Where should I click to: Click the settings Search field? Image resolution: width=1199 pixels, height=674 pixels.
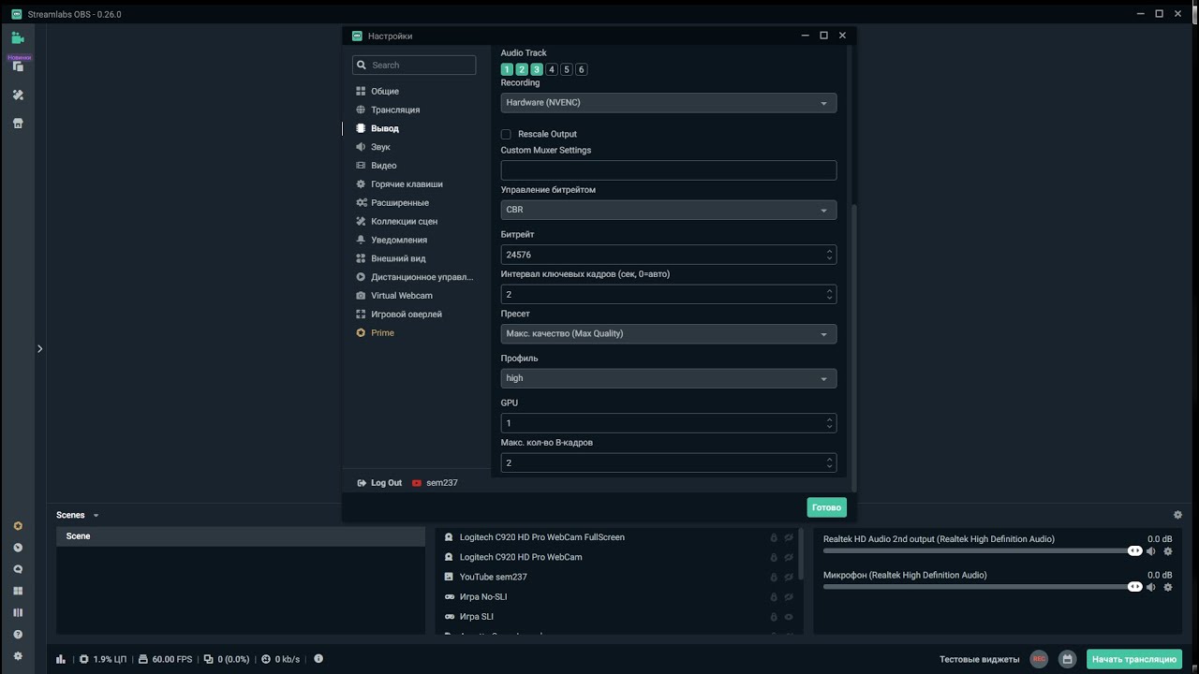414,66
